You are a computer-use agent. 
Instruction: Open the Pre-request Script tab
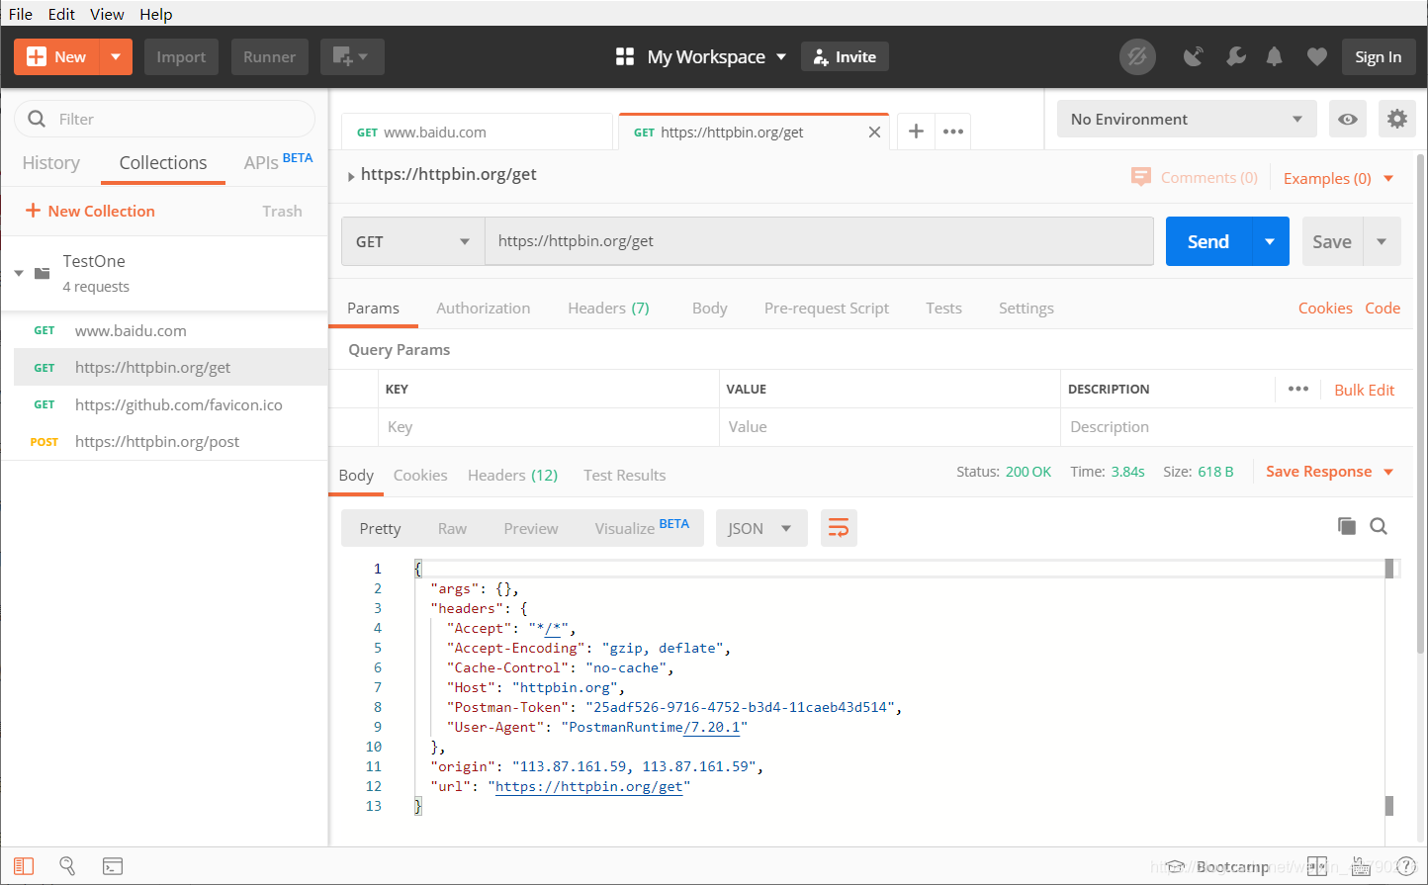coord(827,309)
